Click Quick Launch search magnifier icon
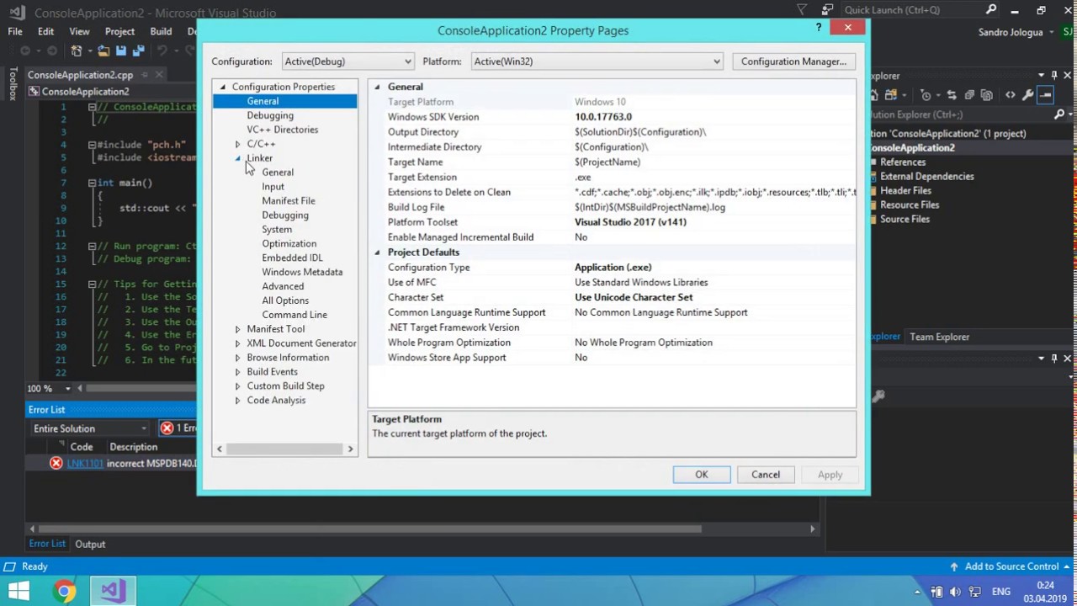The image size is (1077, 606). [991, 10]
